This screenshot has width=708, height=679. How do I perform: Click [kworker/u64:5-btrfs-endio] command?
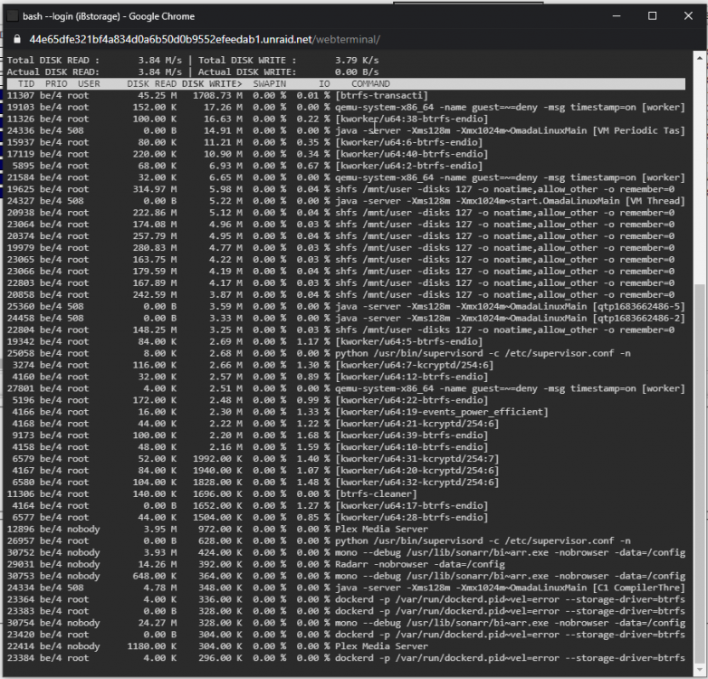409,341
